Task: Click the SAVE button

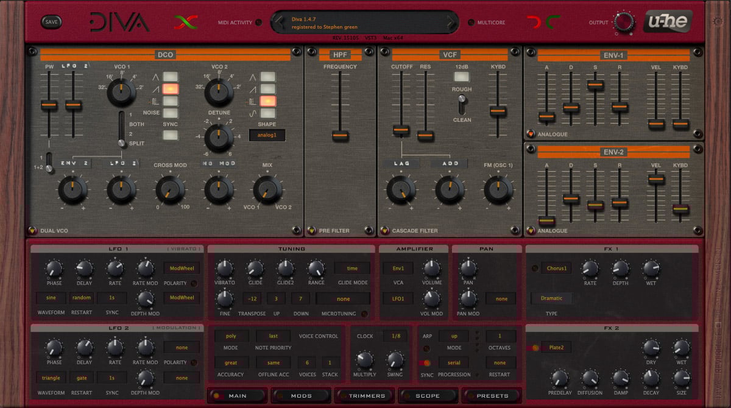Action: pyautogui.click(x=52, y=22)
